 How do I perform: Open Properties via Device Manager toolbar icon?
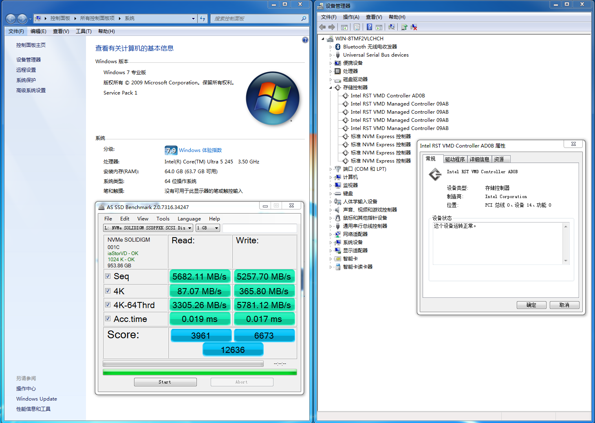point(357,27)
